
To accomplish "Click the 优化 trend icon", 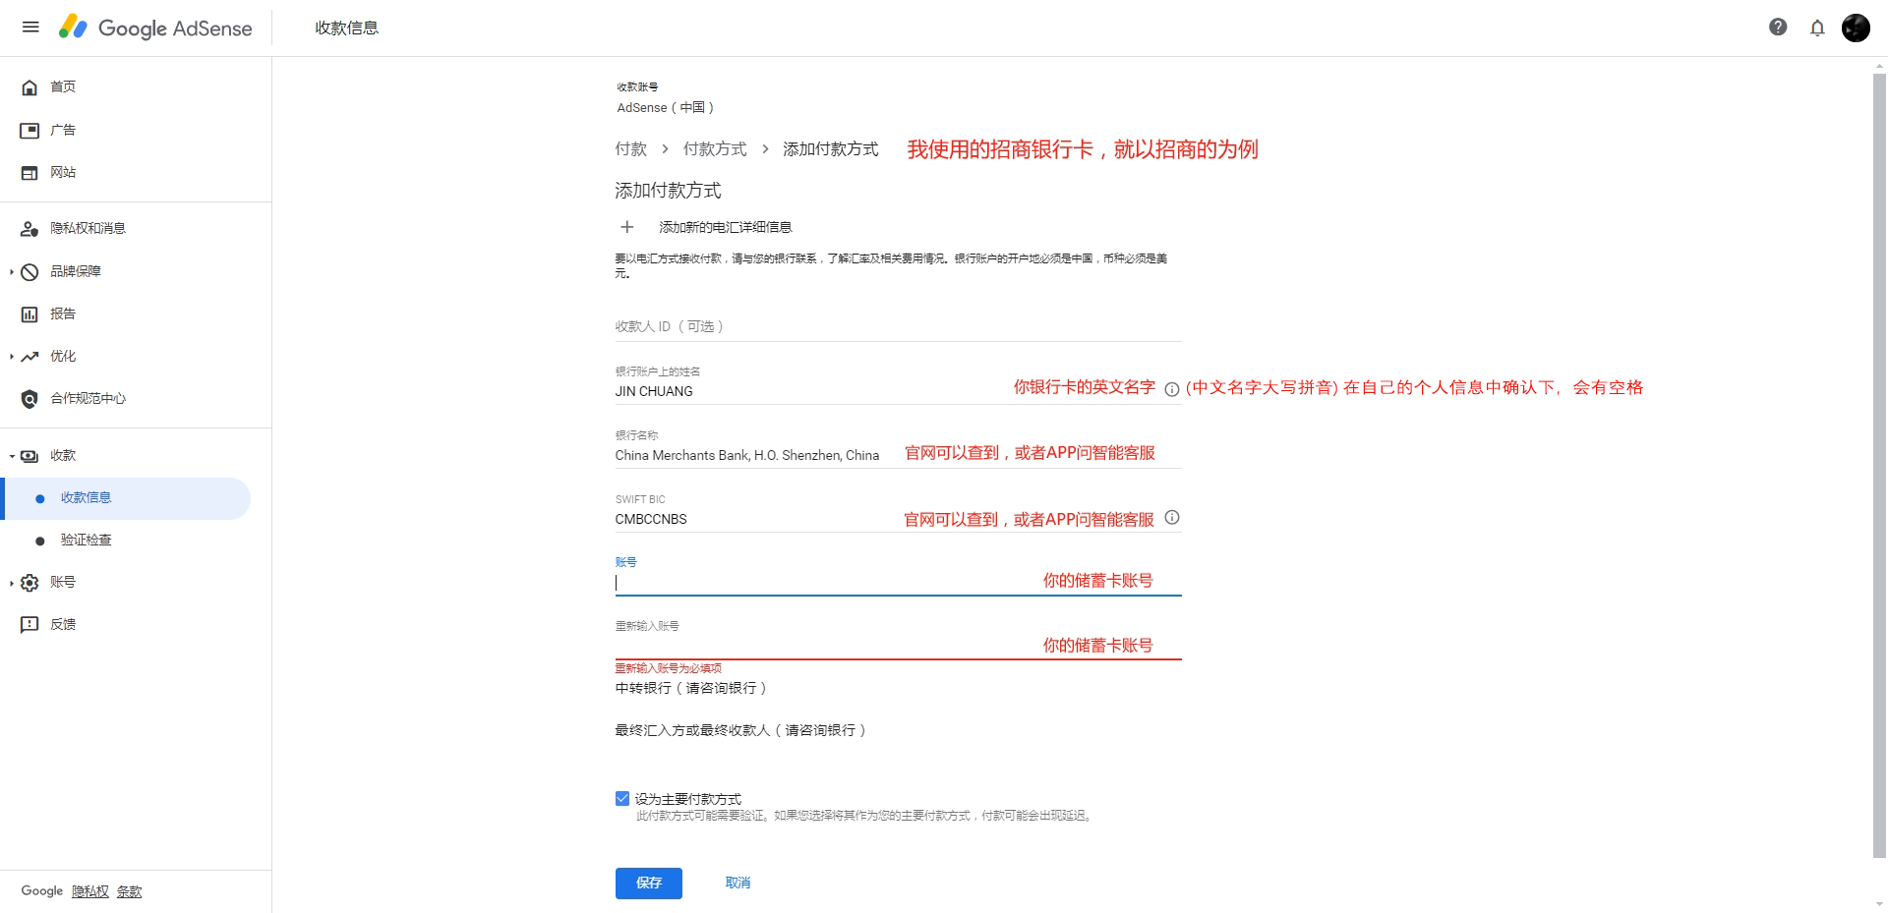I will pos(29,356).
